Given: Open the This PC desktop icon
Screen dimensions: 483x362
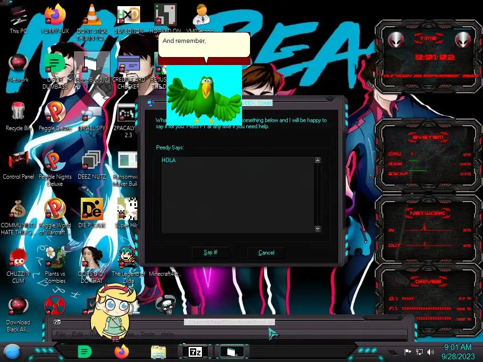Looking at the screenshot, I should coord(18,20).
